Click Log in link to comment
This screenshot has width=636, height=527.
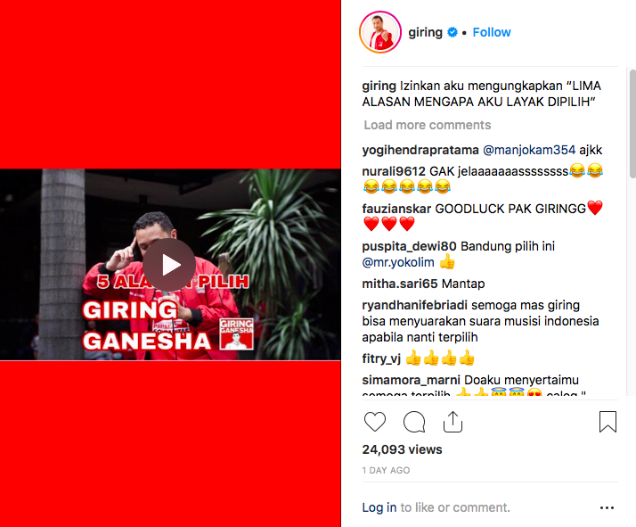coord(379,507)
